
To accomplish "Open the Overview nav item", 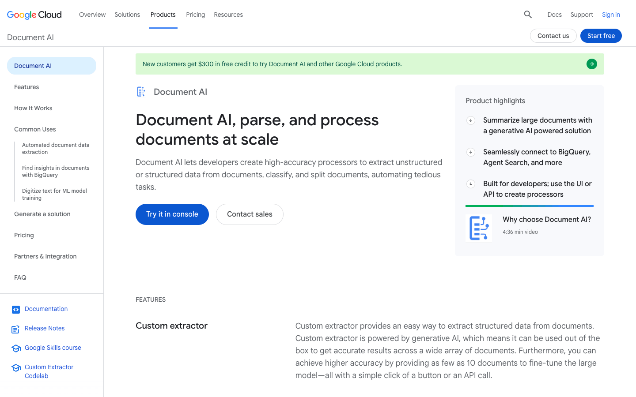I will point(92,15).
